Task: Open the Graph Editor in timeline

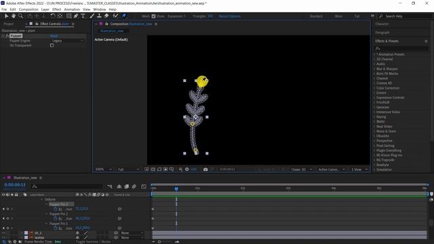Action: [x=144, y=187]
